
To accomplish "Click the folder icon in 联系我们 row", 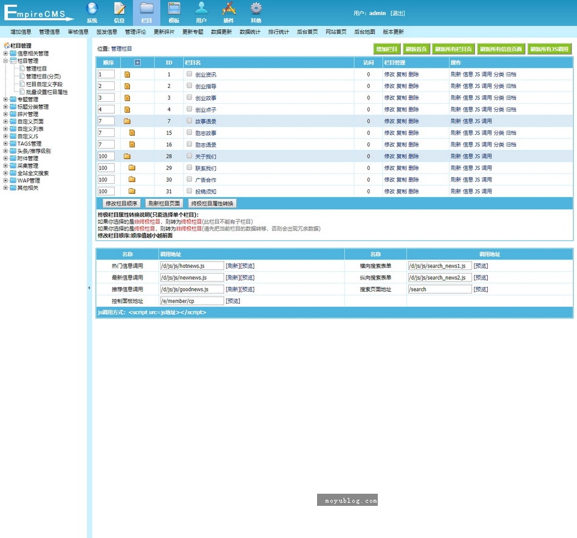I will point(132,168).
